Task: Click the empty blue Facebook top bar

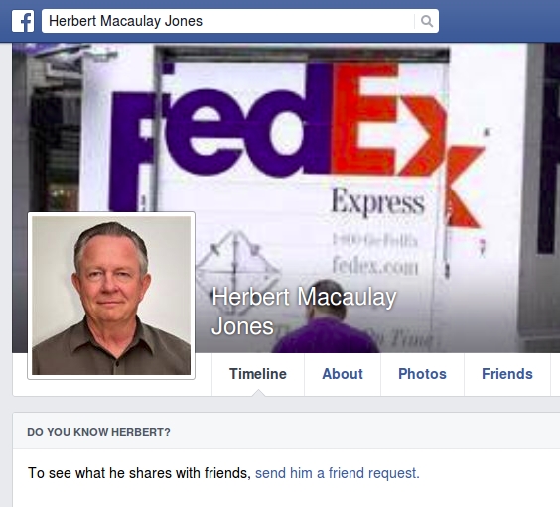Action: tap(499, 21)
